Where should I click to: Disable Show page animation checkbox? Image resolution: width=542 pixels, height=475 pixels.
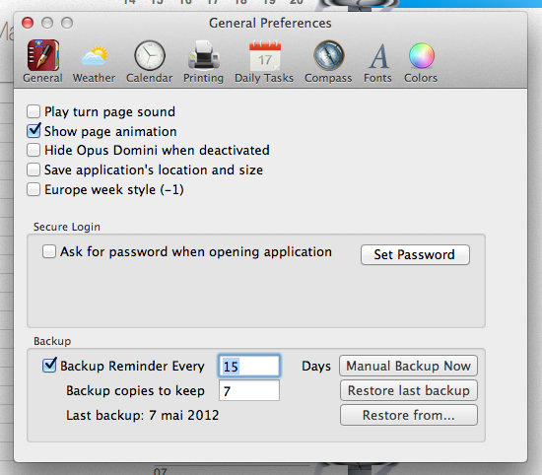point(34,131)
